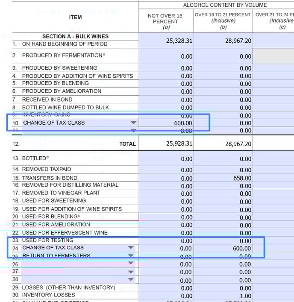This screenshot has width=294, height=302.
Task: Click Used for Testing column (b) field
Action: point(223,241)
